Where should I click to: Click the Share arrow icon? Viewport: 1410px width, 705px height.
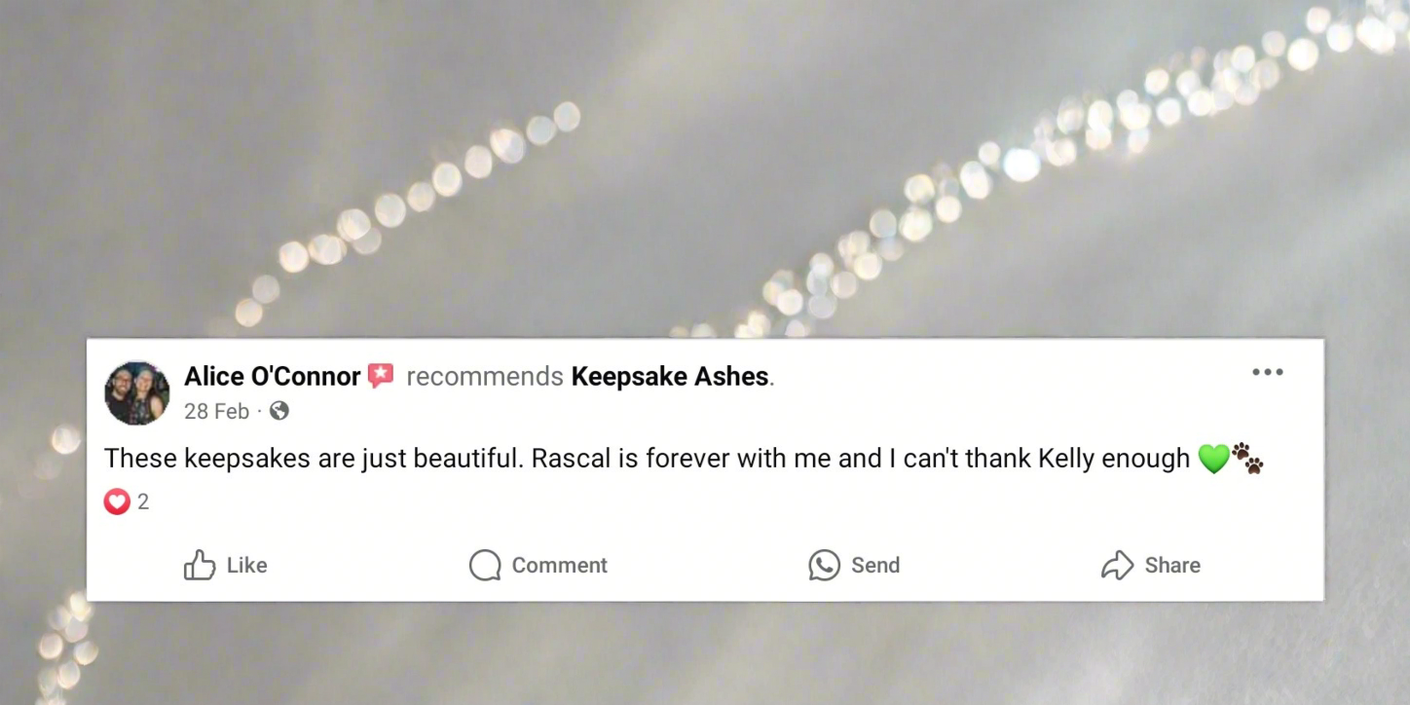click(1117, 565)
